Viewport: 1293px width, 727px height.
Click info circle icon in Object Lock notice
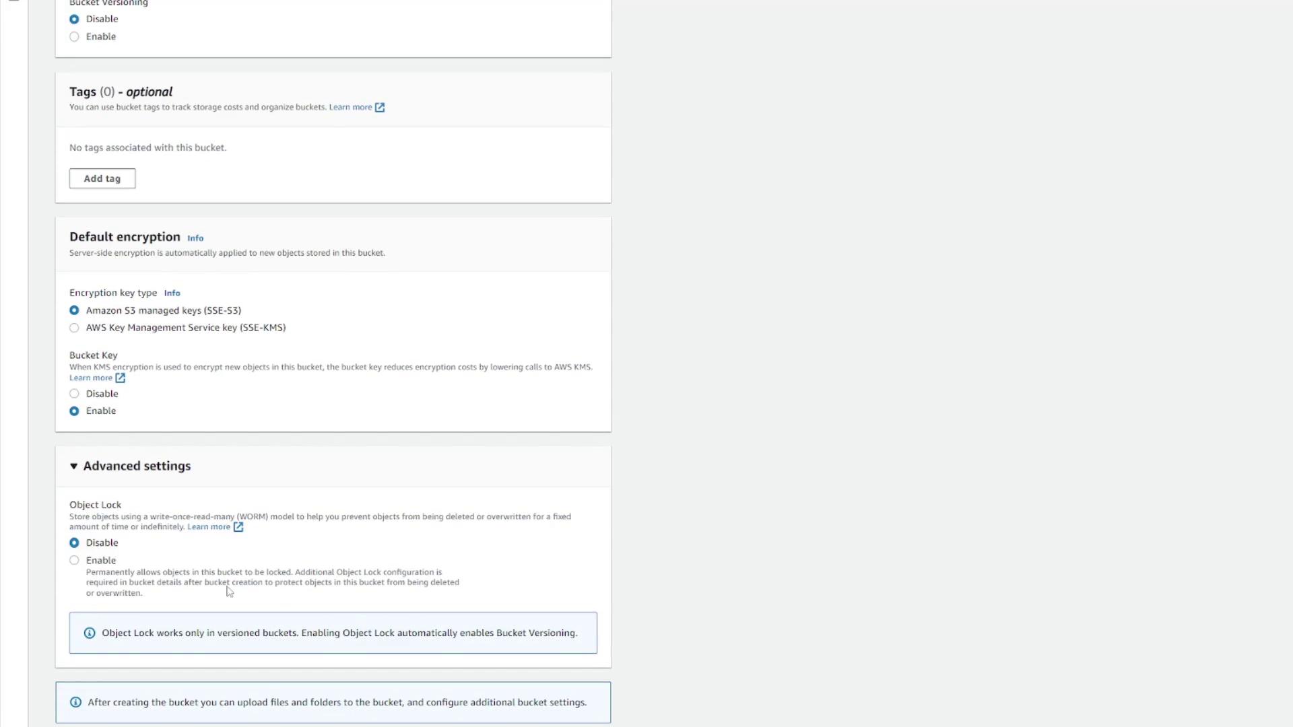tap(90, 633)
